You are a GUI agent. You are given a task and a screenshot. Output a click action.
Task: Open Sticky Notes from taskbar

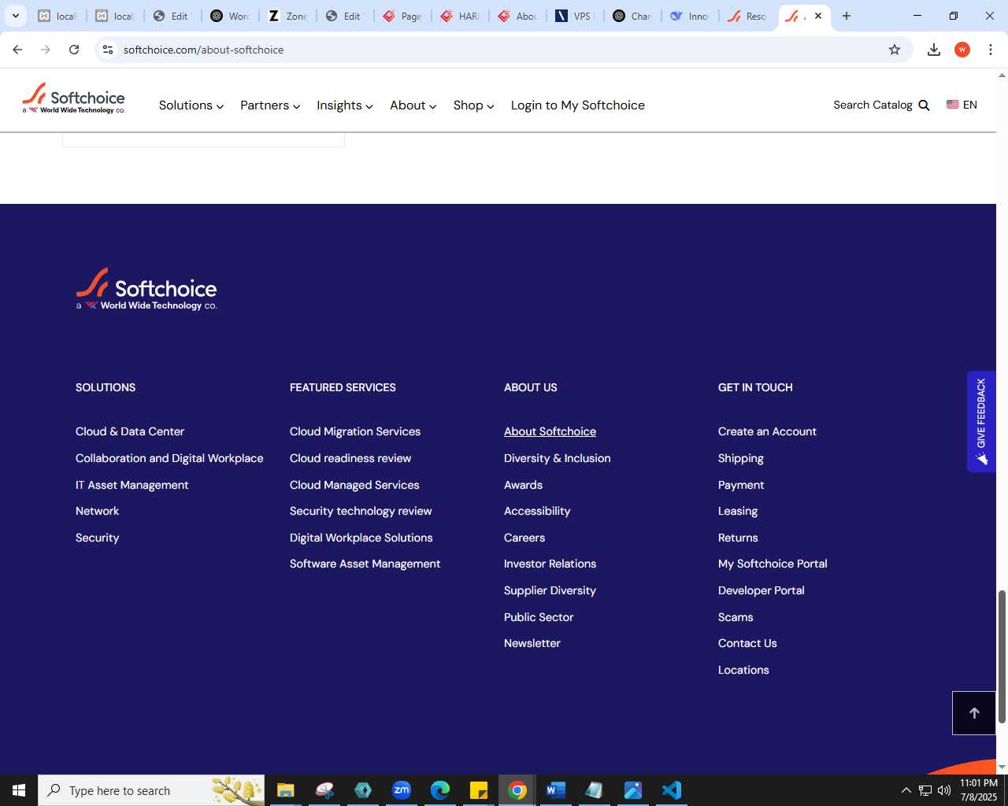click(479, 790)
